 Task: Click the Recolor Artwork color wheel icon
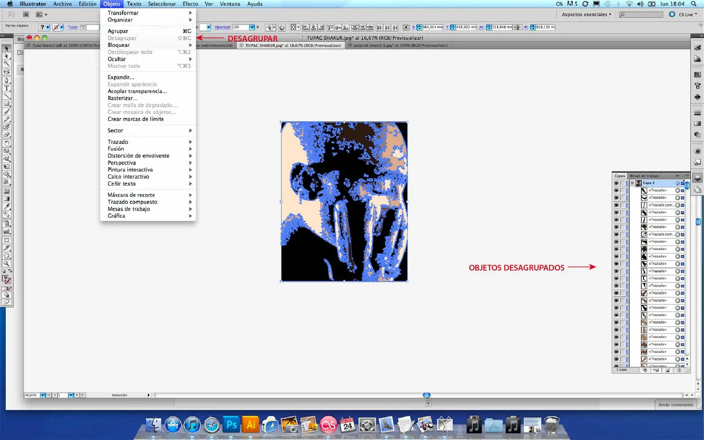pos(282,27)
